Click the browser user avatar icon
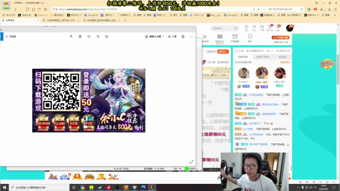This screenshot has height=191, width=340. [x=6, y=5]
